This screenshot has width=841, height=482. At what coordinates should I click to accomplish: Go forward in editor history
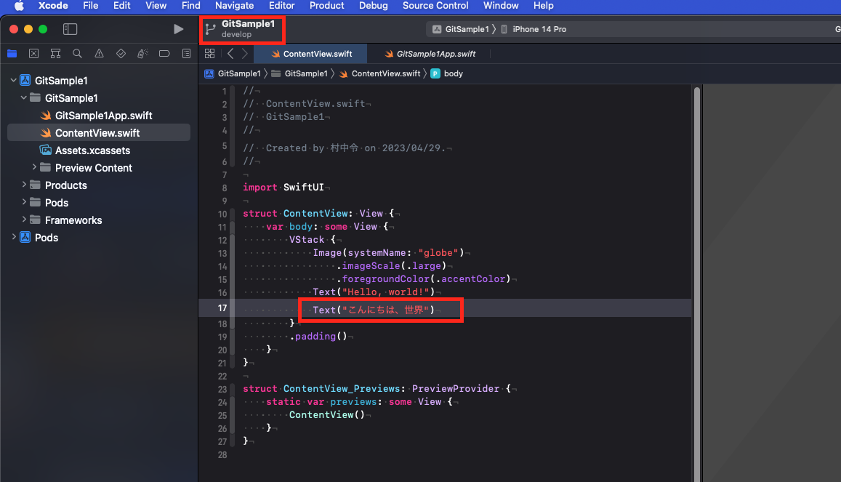click(244, 54)
